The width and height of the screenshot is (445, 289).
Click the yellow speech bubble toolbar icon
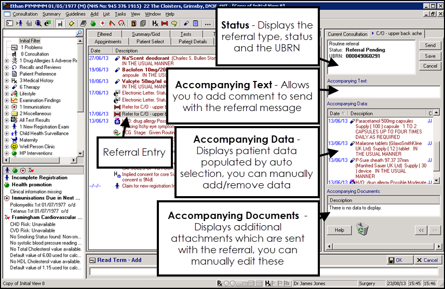(x=174, y=24)
